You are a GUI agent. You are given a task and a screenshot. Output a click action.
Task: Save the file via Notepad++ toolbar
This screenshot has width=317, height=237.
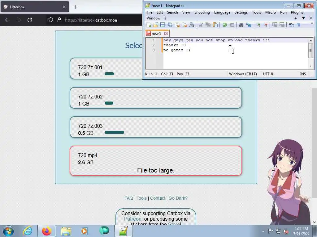(x=163, y=25)
